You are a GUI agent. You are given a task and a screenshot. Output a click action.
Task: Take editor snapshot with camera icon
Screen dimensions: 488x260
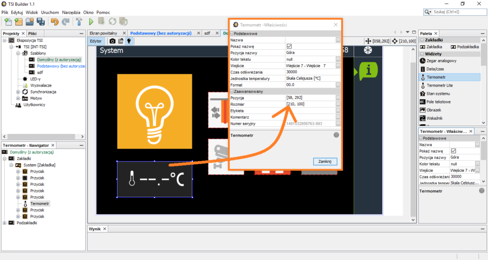click(x=112, y=41)
